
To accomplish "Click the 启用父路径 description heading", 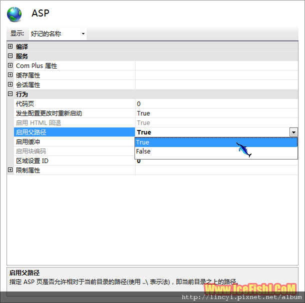I will point(24,272).
